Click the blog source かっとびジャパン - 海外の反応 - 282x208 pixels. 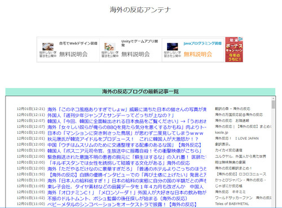point(240,180)
